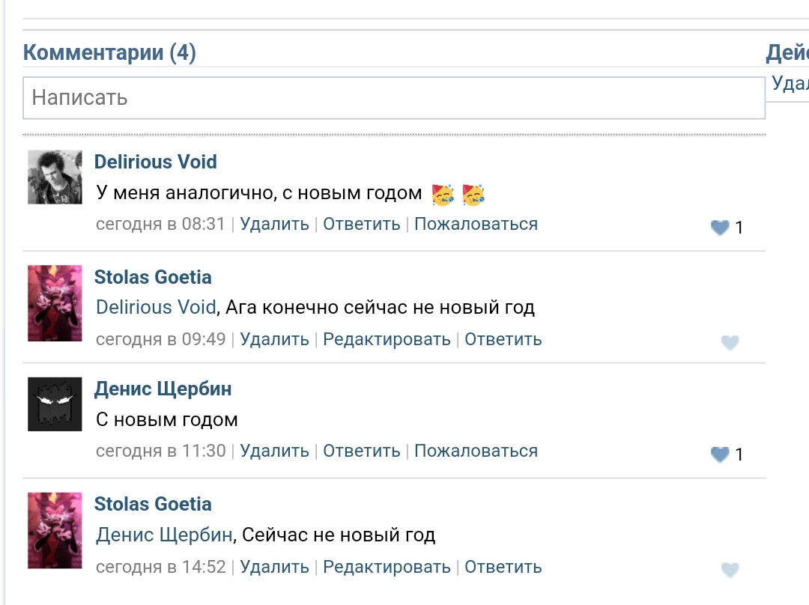
Task: Reply to Денис Щербин's comment with Ответить
Action: (361, 451)
